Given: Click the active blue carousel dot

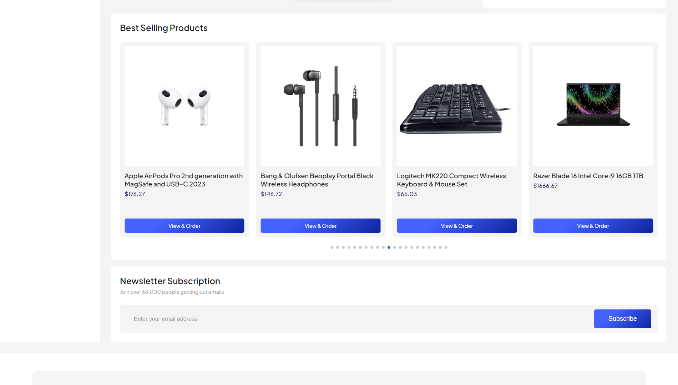Looking at the screenshot, I should click(389, 247).
